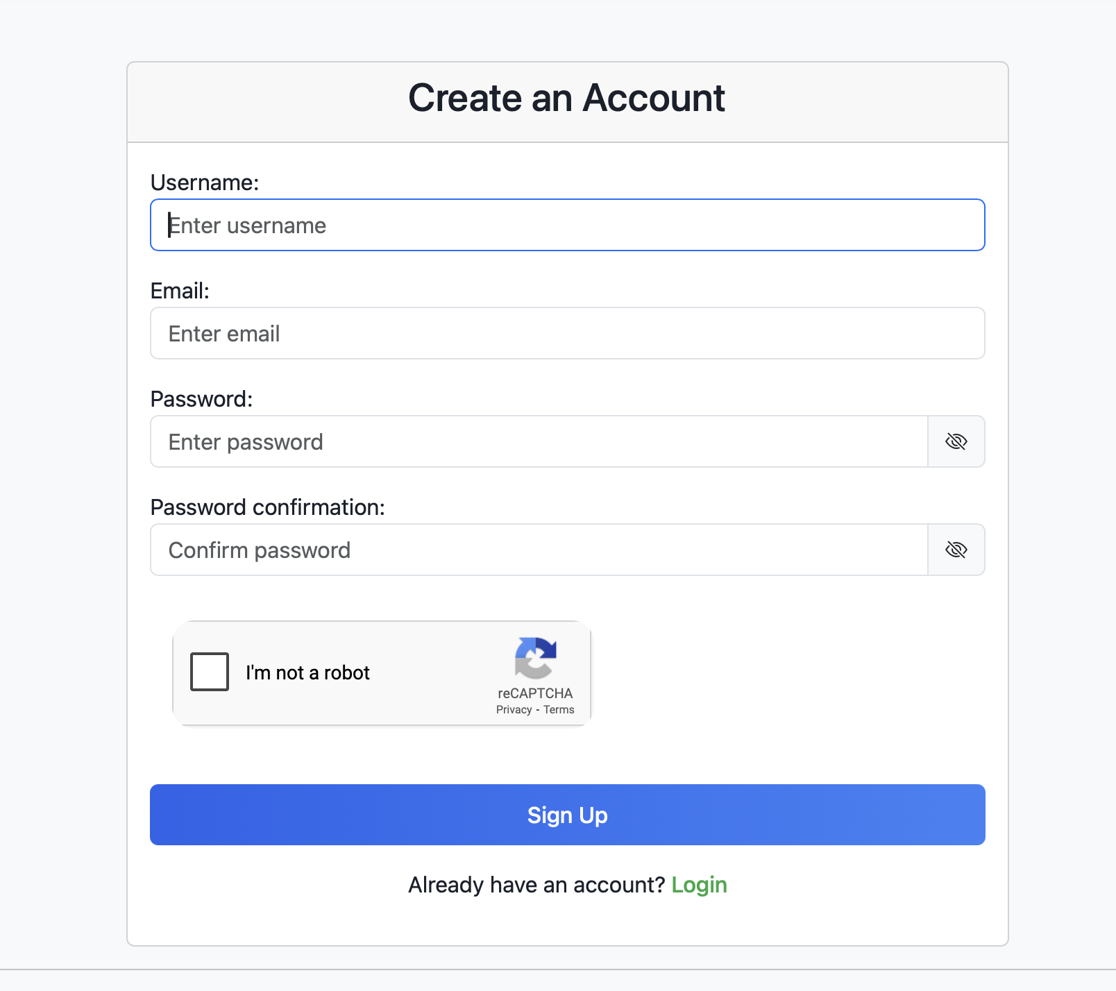Screen dimensions: 1116x991
Task: Click the "Username:" field label
Action: [205, 183]
